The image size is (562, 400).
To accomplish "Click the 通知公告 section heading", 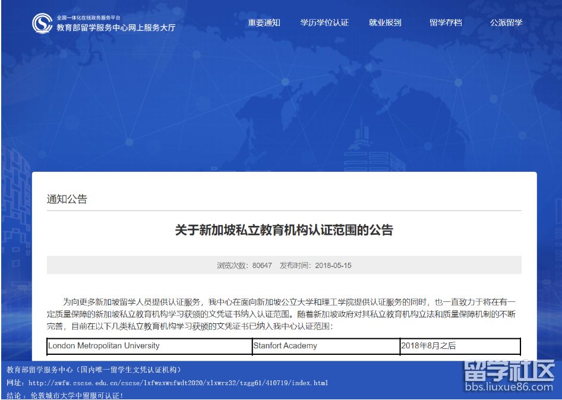I will pyautogui.click(x=67, y=199).
